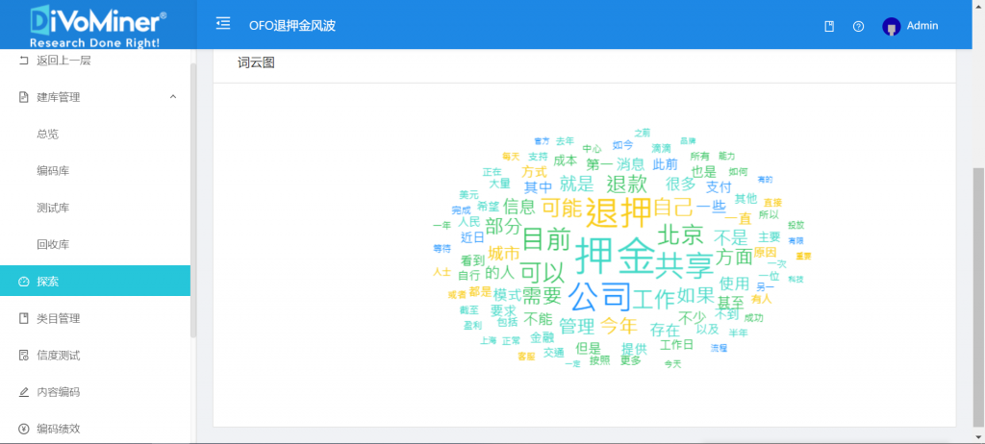985x444 pixels.
Task: Click the 信度测试 icon
Action: 24,356
